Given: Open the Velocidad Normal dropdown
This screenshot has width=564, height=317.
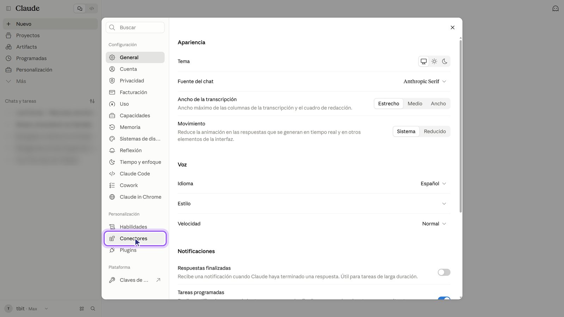Looking at the screenshot, I should coord(434,224).
